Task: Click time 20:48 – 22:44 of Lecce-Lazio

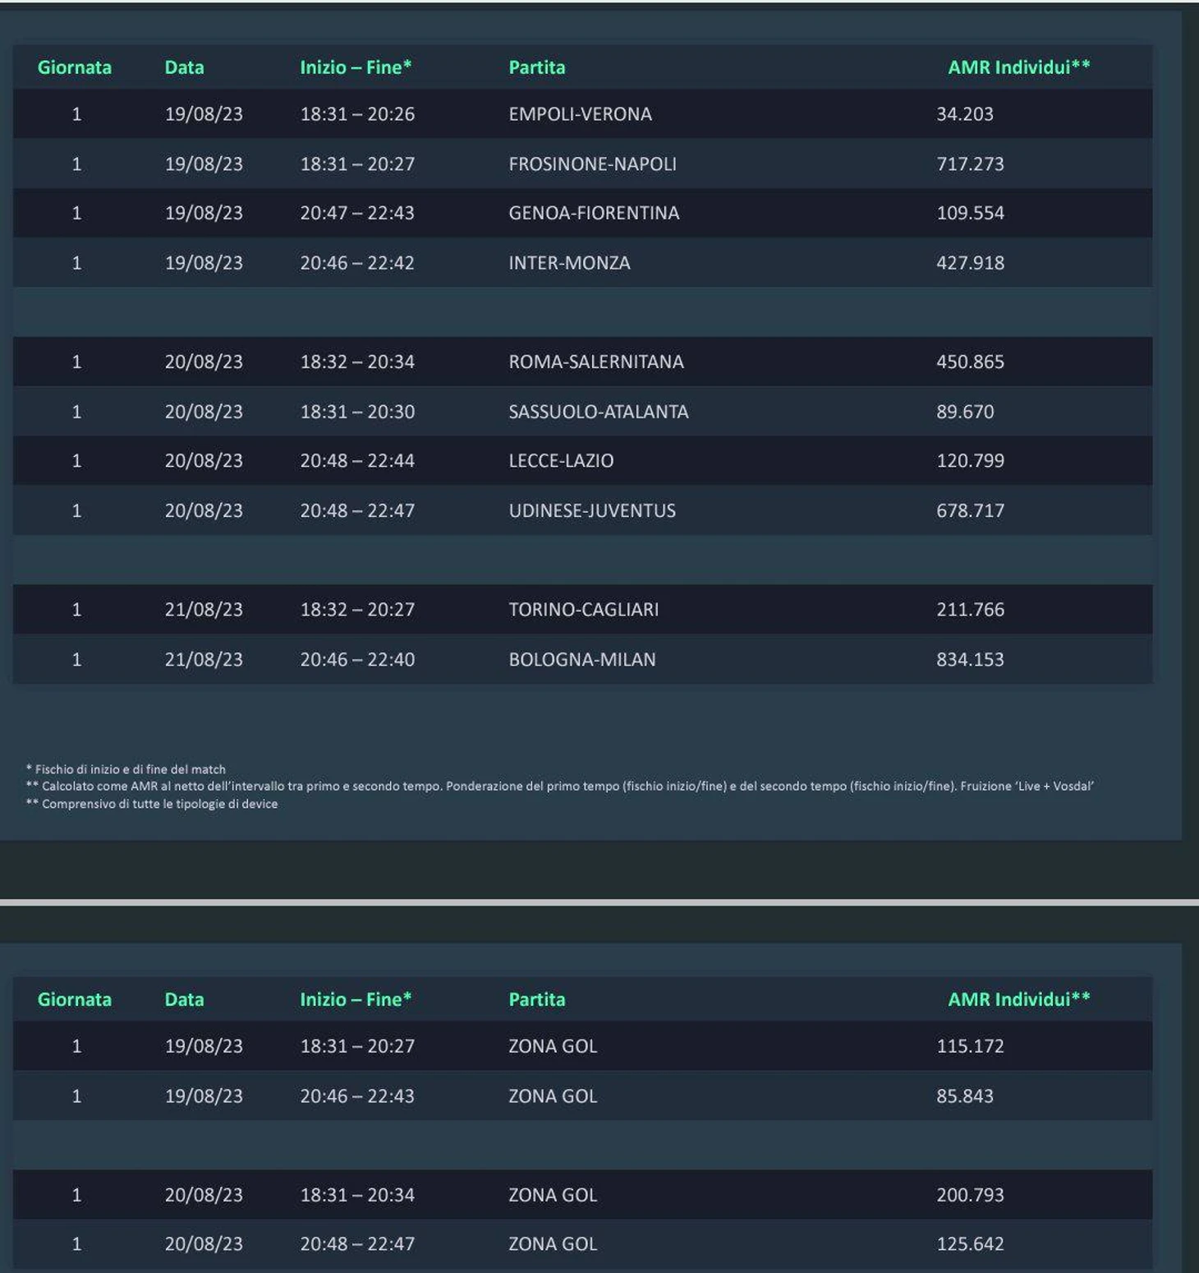Action: [x=357, y=461]
